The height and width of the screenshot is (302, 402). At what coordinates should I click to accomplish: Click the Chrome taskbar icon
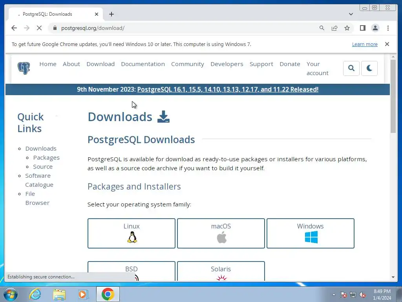(x=108, y=294)
